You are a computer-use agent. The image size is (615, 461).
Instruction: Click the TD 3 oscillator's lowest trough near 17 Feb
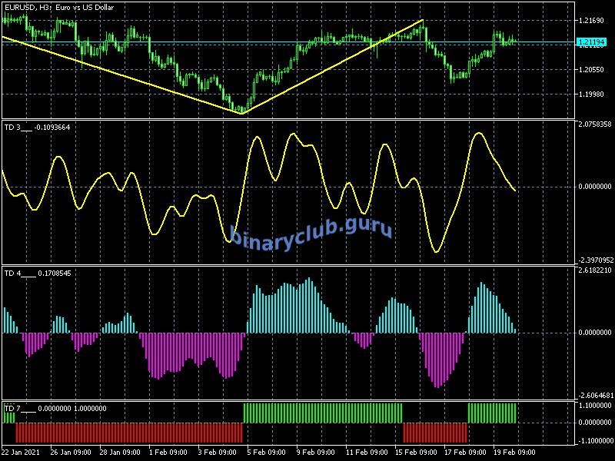tap(437, 251)
